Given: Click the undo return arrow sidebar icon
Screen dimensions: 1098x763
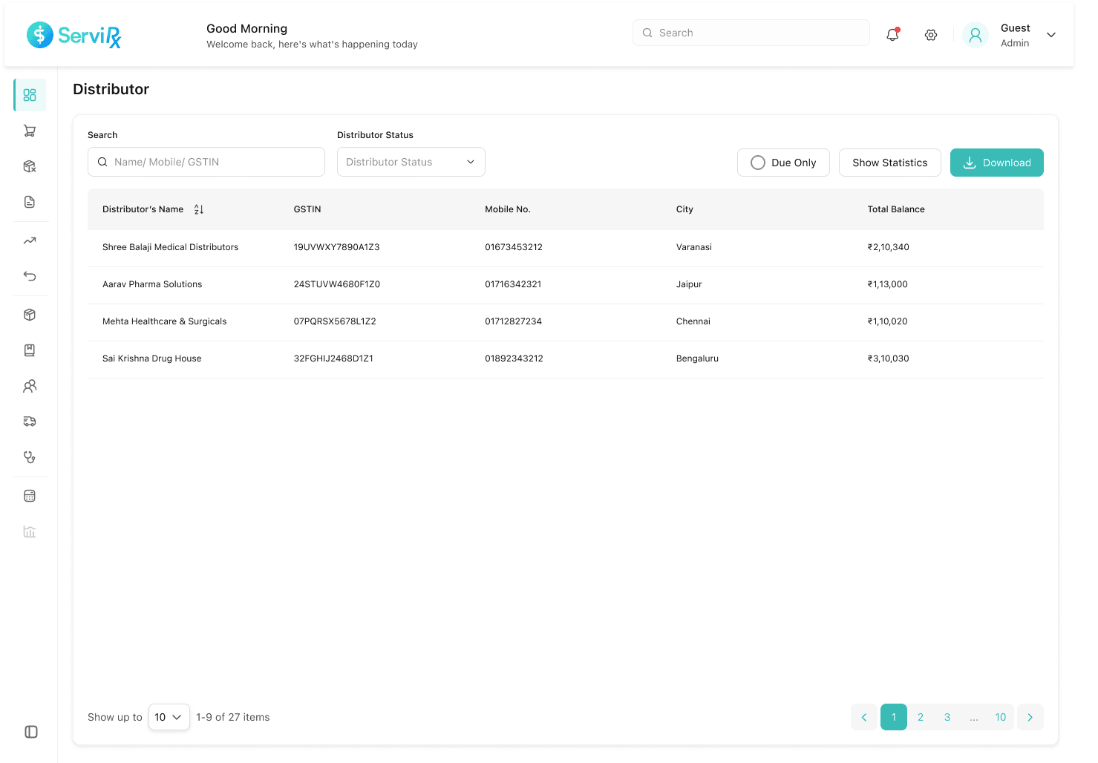Looking at the screenshot, I should 30,276.
